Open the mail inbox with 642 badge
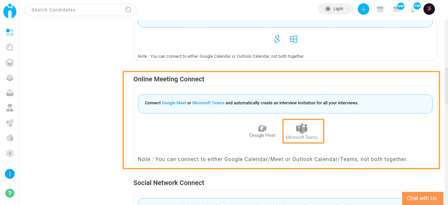The height and width of the screenshot is (205, 448). pyautogui.click(x=397, y=9)
